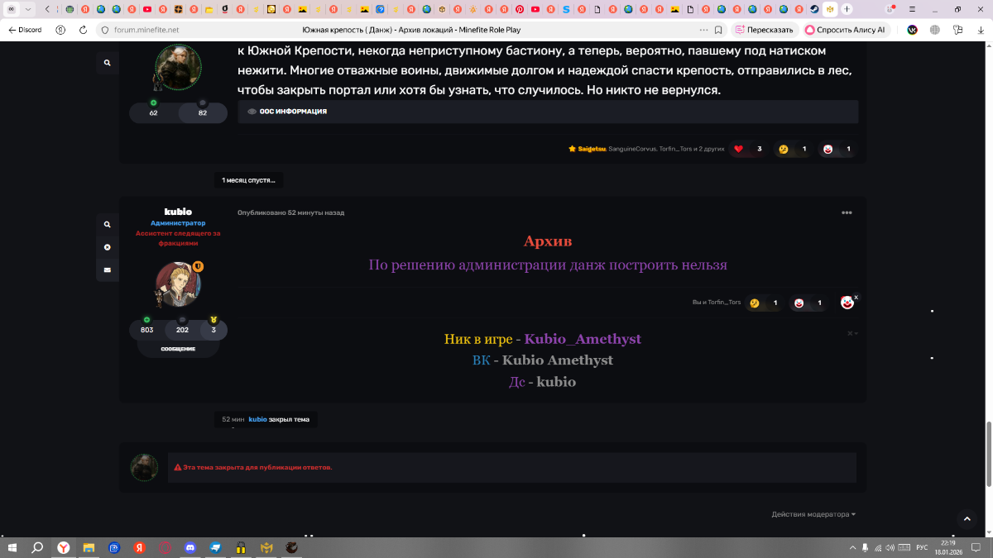Expand the ООС ИНФОРМАЦИЯ spoiler
Screen dimensions: 993x558
287,112
